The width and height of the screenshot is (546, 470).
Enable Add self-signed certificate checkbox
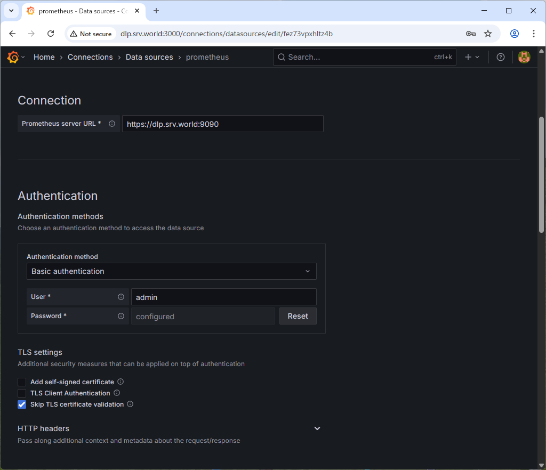(22, 382)
